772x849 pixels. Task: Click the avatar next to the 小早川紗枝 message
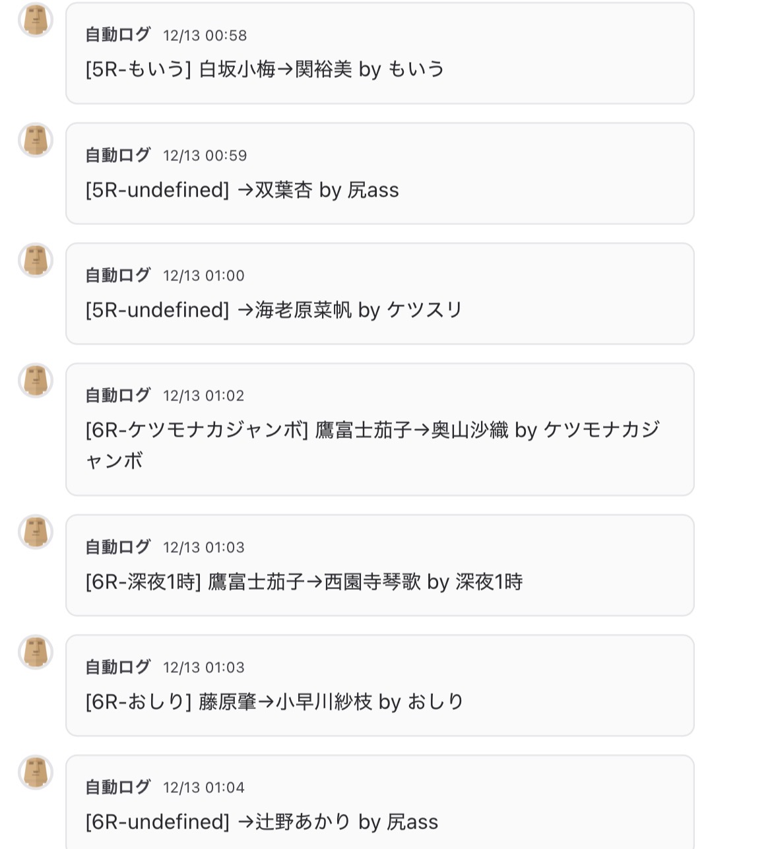36,652
